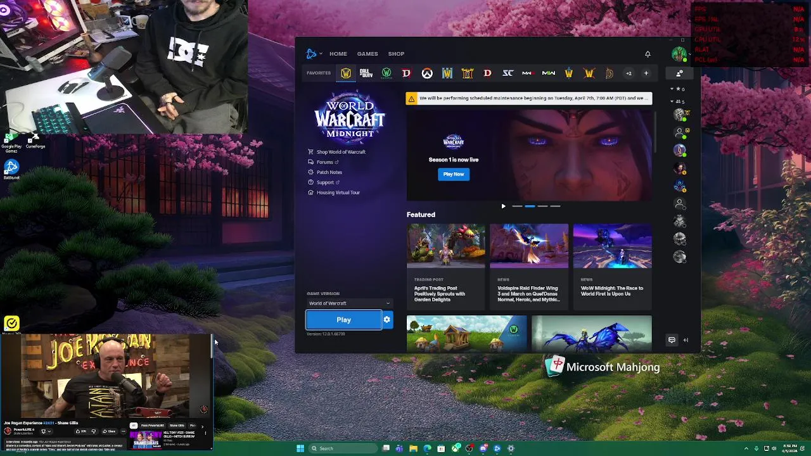Collapse the friends sidebar arrow
This screenshot has height=456, width=811.
pyautogui.click(x=686, y=340)
